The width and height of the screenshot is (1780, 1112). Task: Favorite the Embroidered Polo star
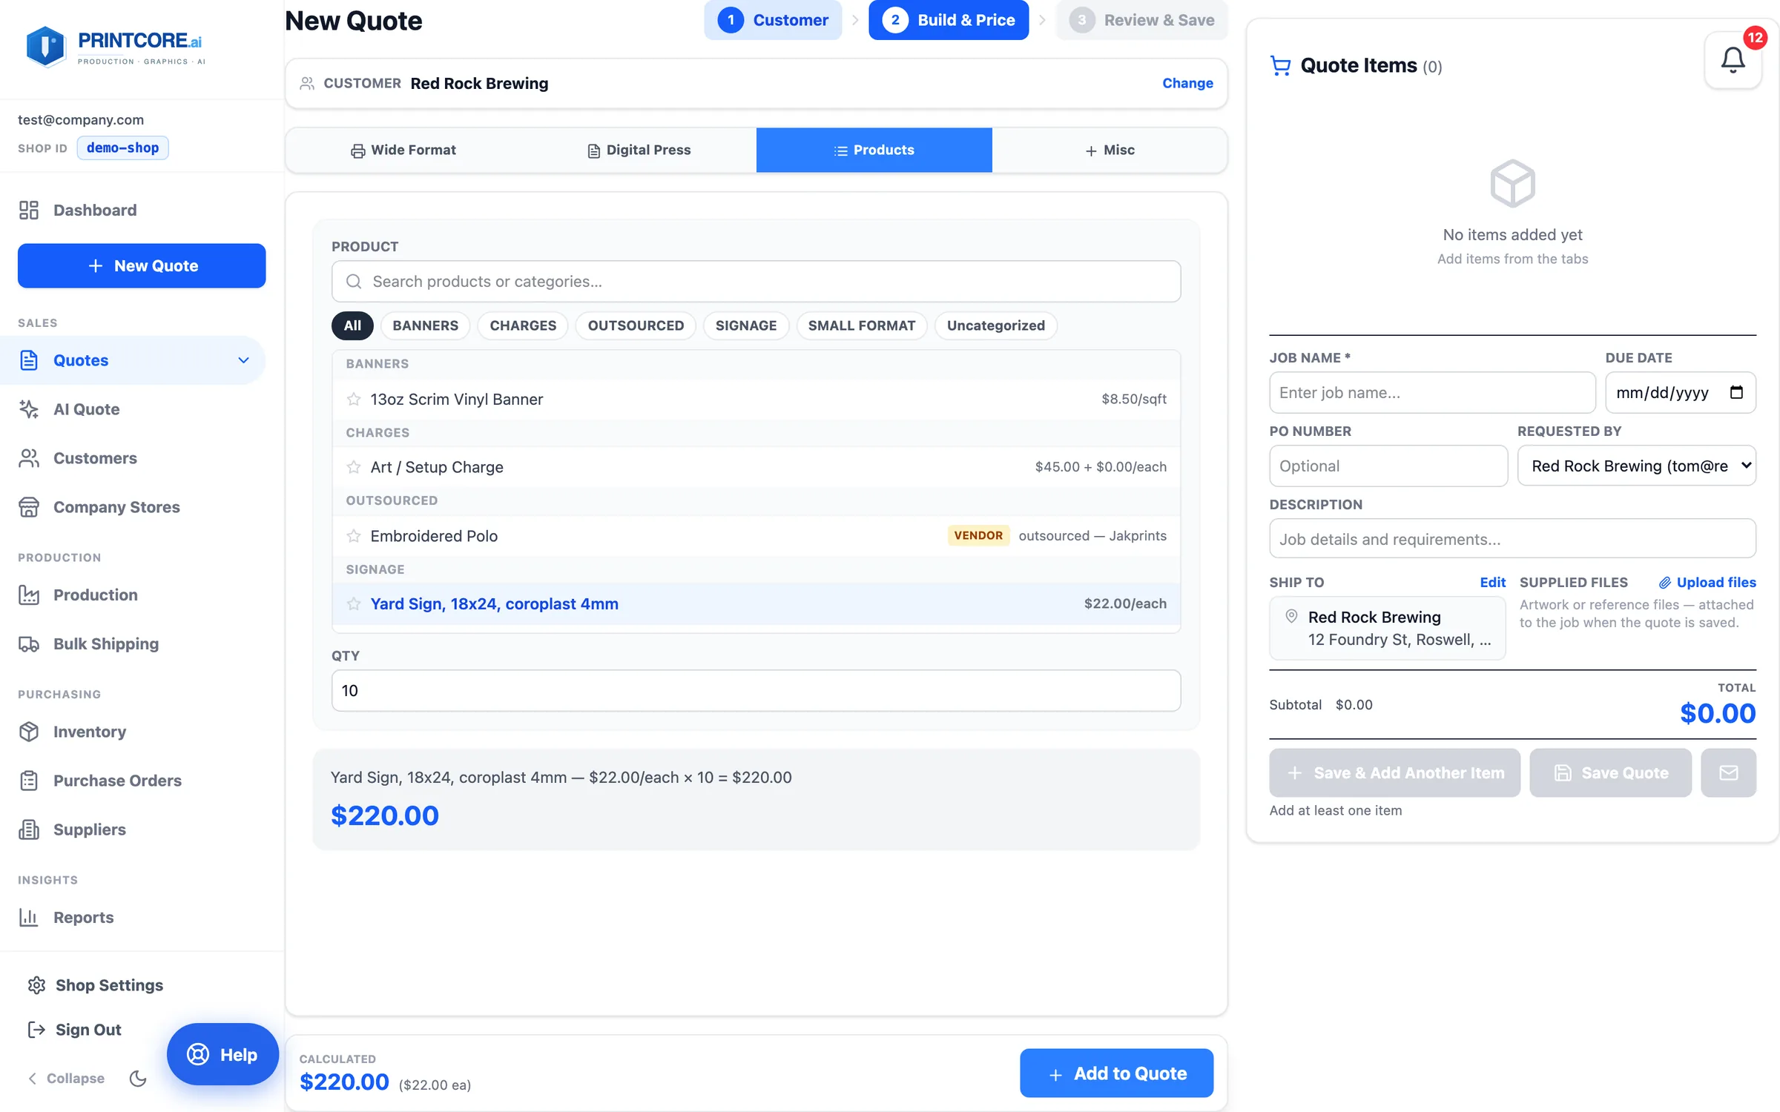354,535
